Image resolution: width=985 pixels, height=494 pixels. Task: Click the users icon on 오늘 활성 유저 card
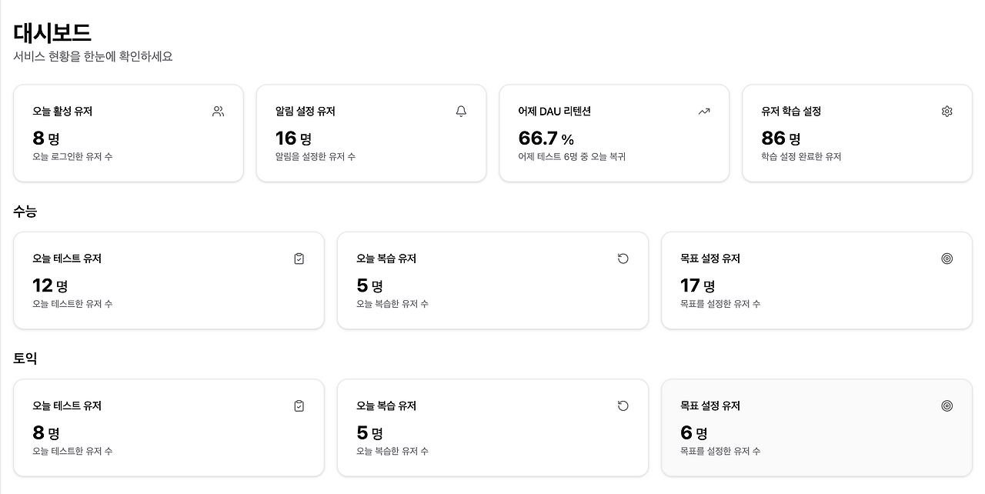click(219, 112)
